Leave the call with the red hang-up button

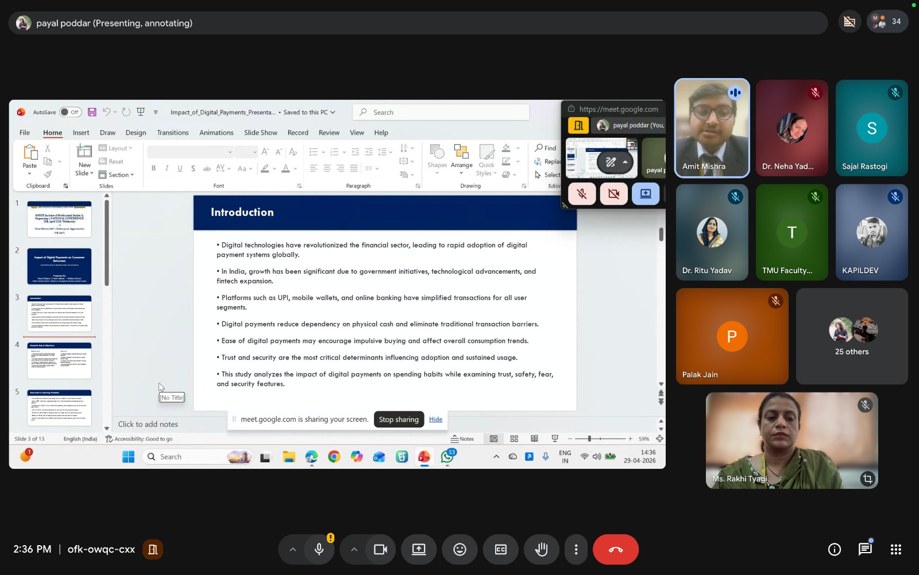615,550
